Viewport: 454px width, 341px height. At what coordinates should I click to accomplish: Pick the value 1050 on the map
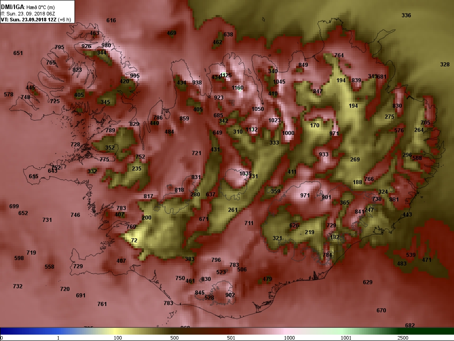click(x=258, y=109)
